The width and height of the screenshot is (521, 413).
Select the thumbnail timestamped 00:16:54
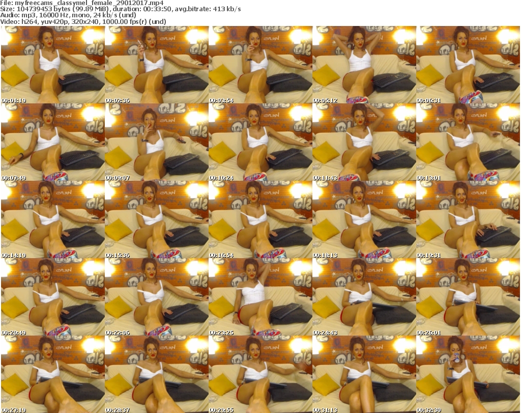click(260, 219)
